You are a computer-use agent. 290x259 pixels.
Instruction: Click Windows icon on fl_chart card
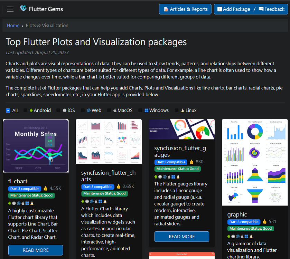(x=27, y=203)
